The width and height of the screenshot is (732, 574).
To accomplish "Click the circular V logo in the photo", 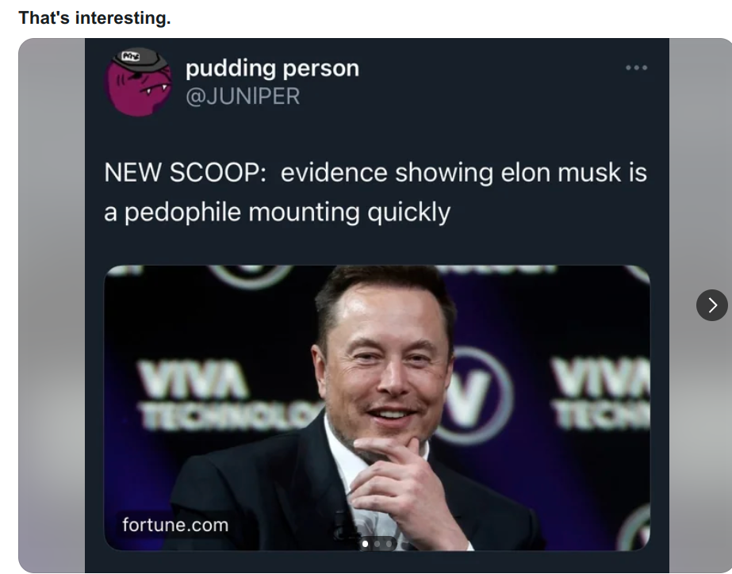I will click(473, 396).
